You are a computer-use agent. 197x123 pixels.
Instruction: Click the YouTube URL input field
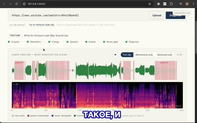point(80,15)
